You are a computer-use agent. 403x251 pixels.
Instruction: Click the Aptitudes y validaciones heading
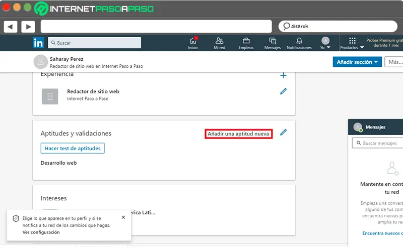(76, 134)
